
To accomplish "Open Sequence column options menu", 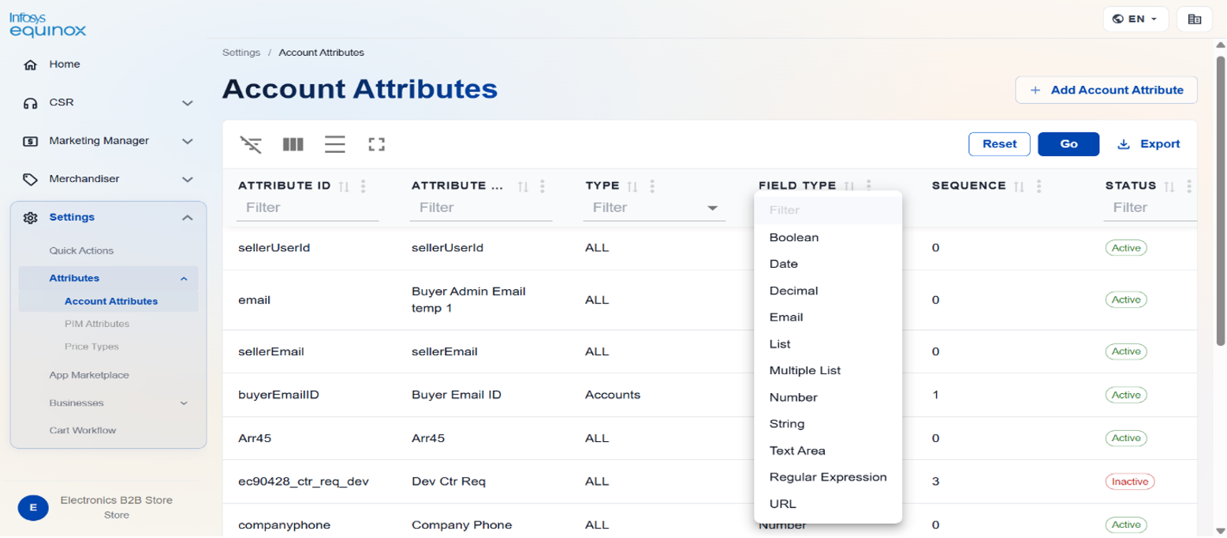I will pyautogui.click(x=1039, y=187).
